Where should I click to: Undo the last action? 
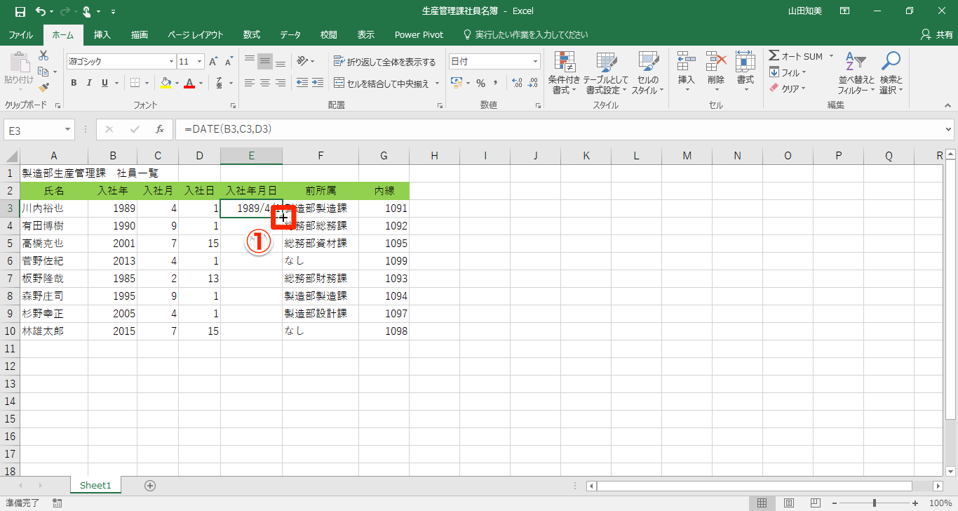click(x=40, y=11)
